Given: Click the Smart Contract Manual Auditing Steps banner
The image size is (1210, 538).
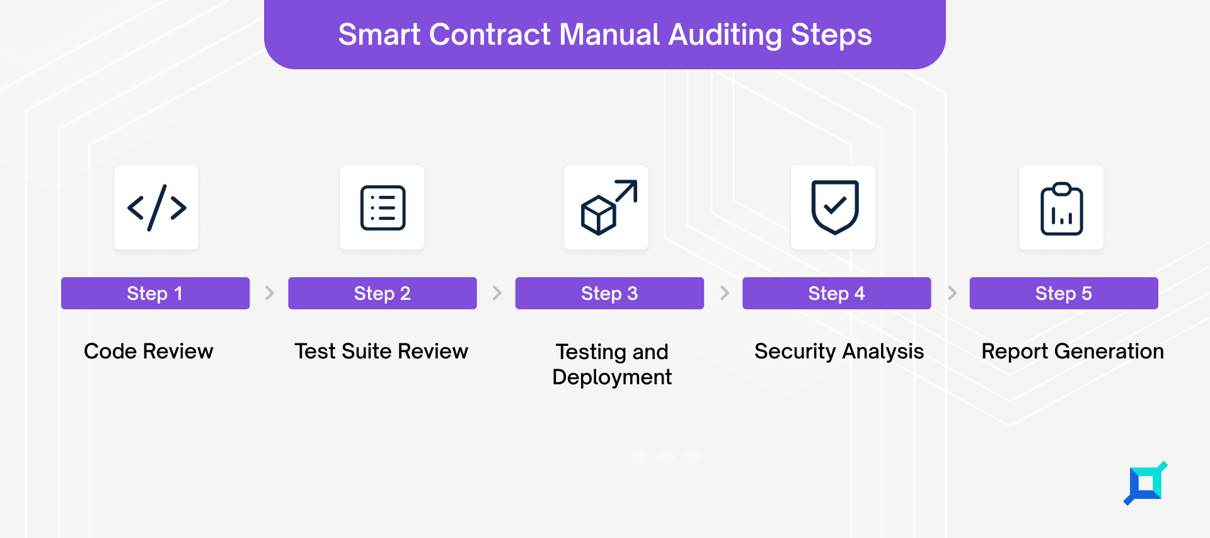Looking at the screenshot, I should coord(605,35).
